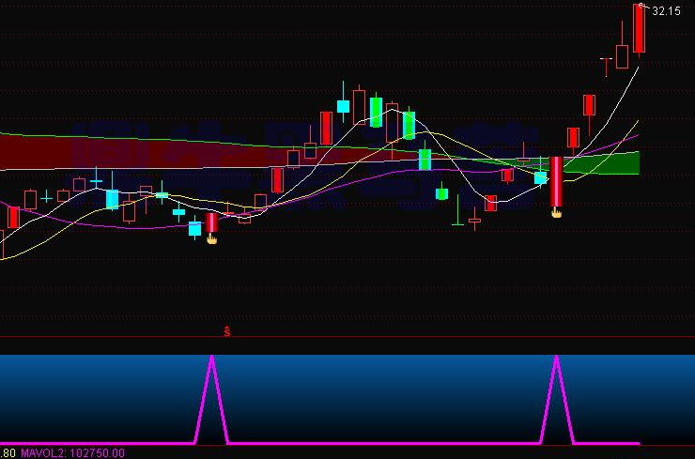Click the hand signal icon under left red candle
Screen dimensions: 695x459
(x=212, y=239)
